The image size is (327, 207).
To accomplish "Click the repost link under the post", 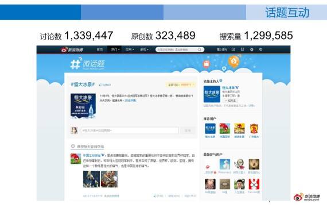I will click(x=174, y=196).
